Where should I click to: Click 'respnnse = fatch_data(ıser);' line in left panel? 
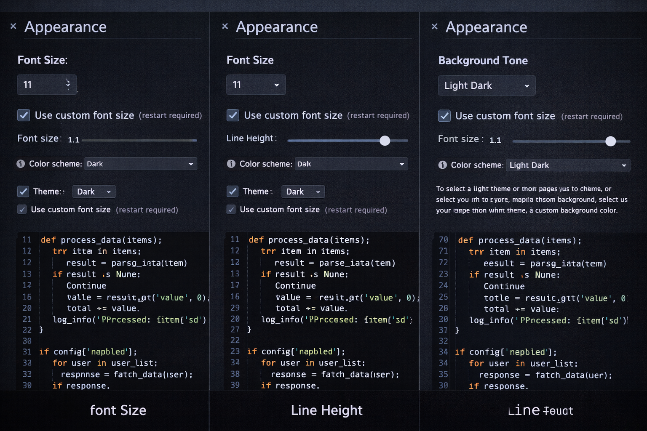click(x=126, y=375)
